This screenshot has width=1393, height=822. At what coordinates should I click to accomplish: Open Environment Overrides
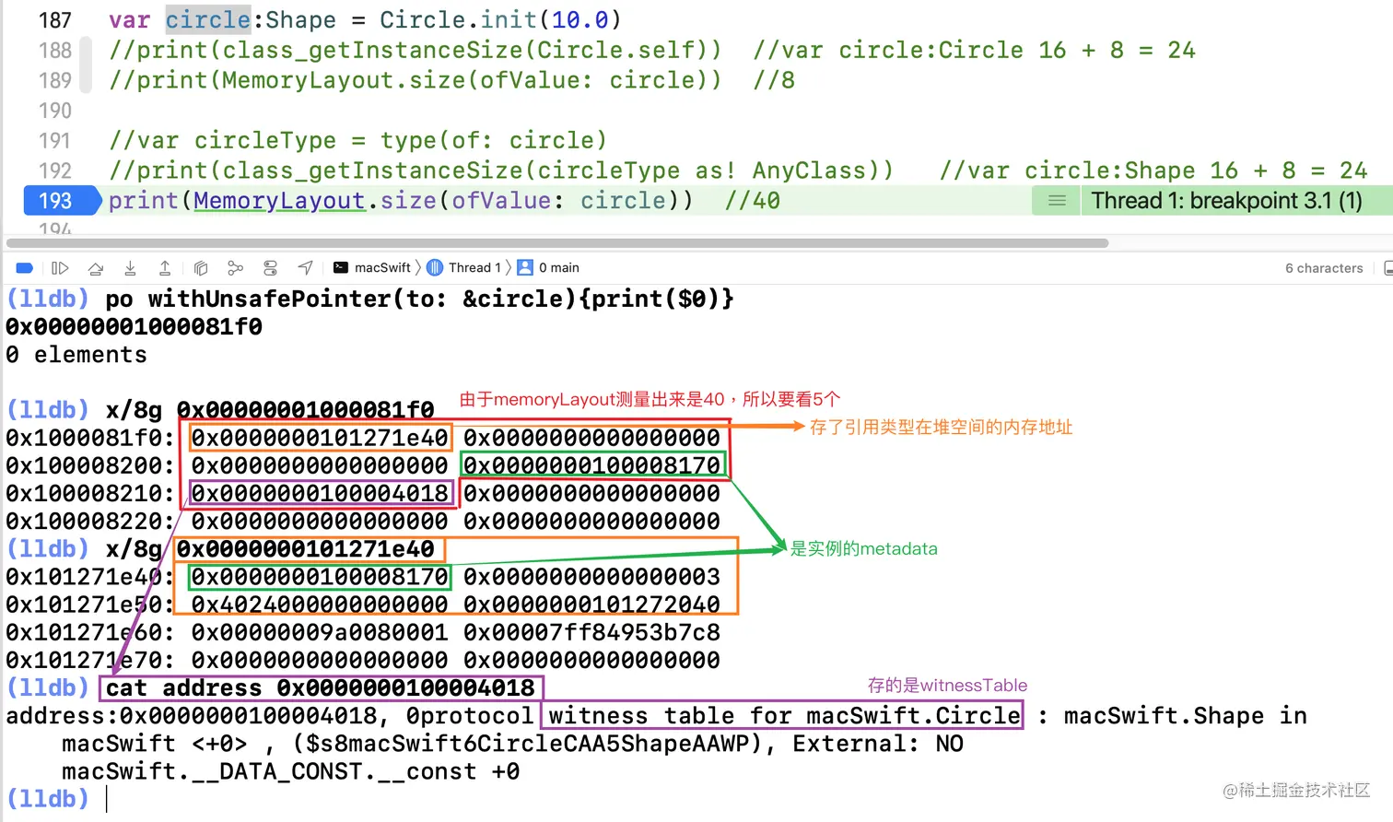pos(270,267)
